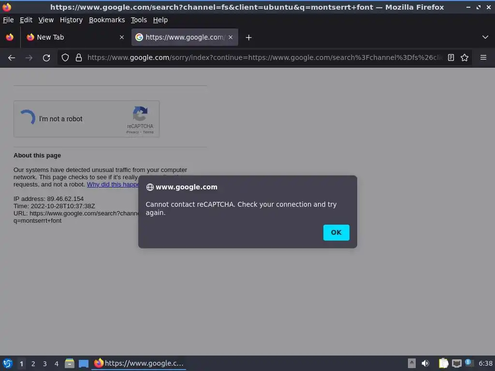Viewport: 495px width, 371px height.
Task: Click the 6:38 clock in taskbar
Action: 485,363
